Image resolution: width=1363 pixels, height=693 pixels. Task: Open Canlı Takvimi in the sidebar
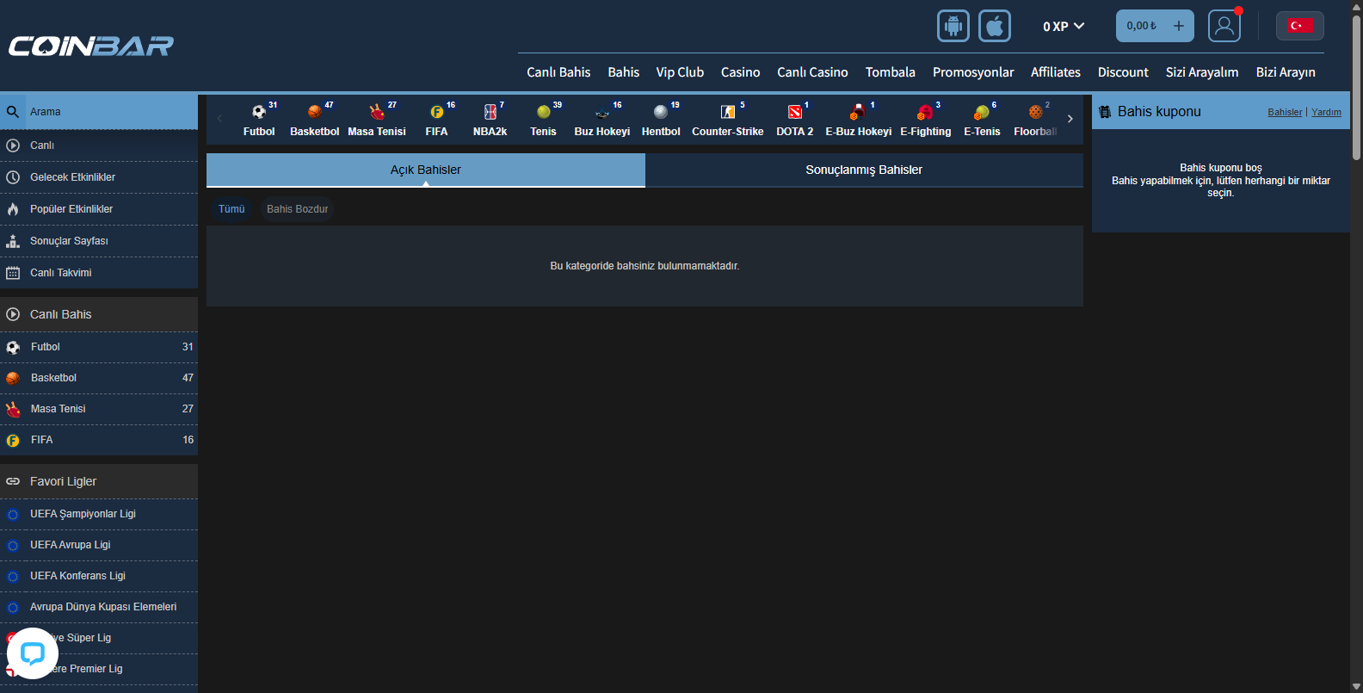[x=99, y=273]
